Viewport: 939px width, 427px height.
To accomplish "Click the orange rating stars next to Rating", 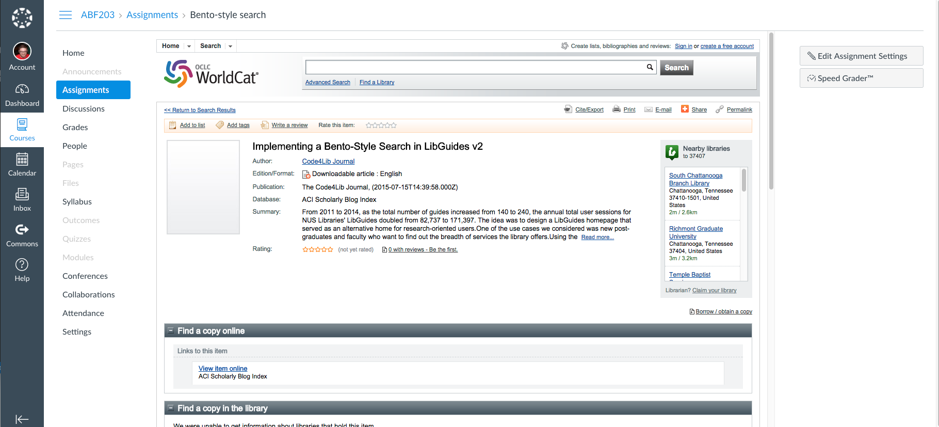I will tap(318, 249).
